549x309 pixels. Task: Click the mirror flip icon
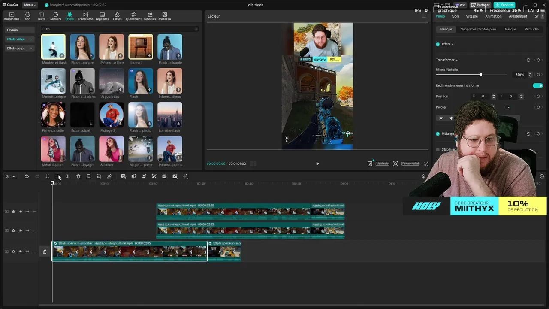(x=133, y=176)
